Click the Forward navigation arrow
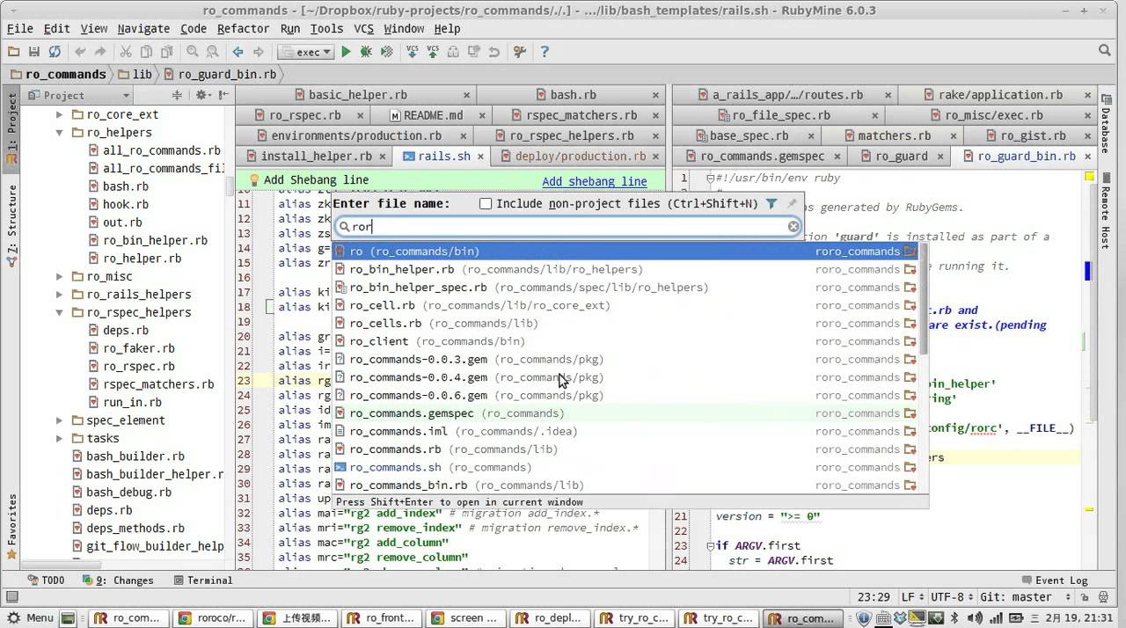 [x=259, y=52]
